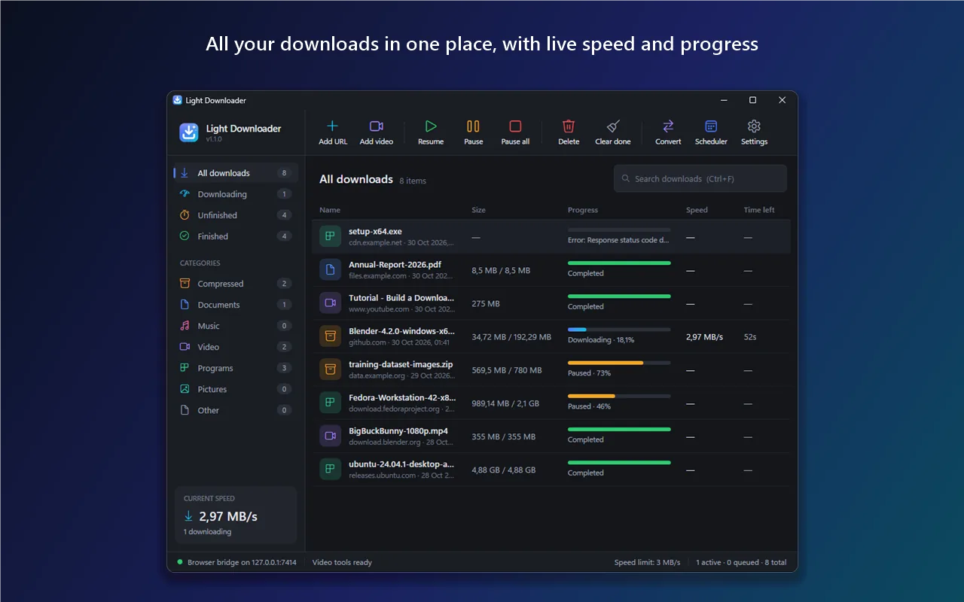Open the Add video camera icon
The width and height of the screenshot is (964, 602).
[377, 126]
